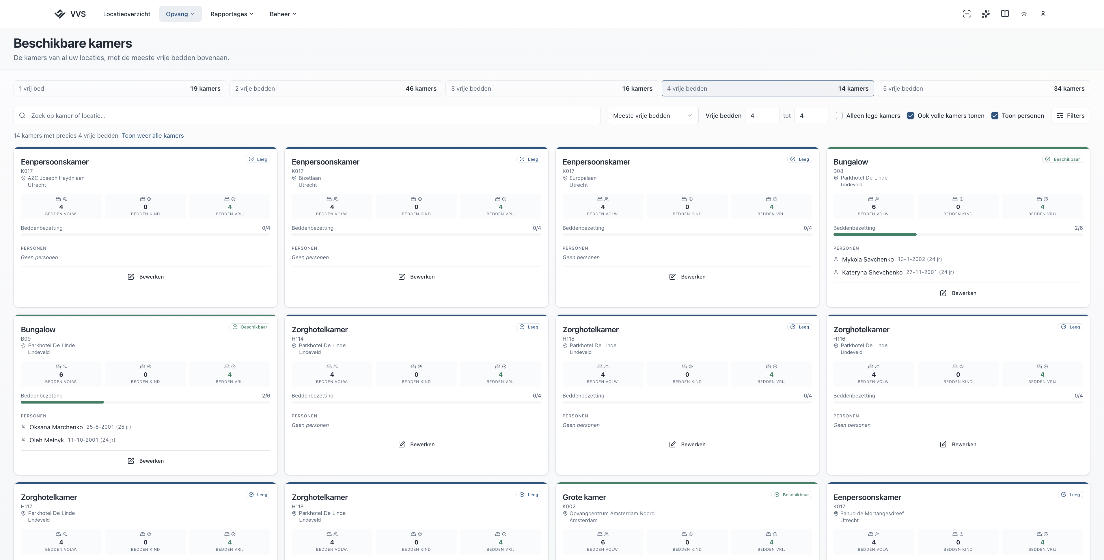Click Bewerken on Europalaan card
This screenshot has height=560, width=1104.
pos(687,277)
